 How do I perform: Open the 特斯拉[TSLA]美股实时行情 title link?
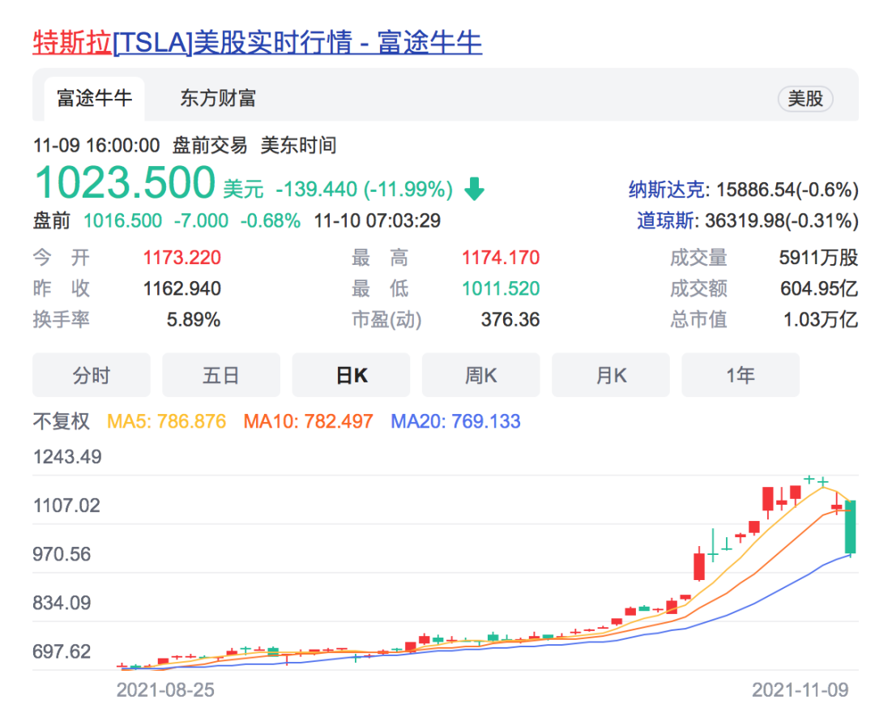(x=258, y=42)
